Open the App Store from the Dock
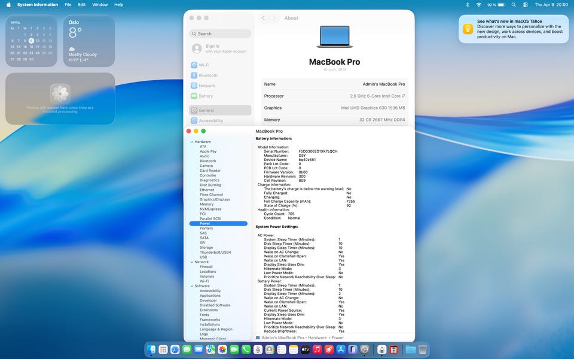The image size is (574, 359). (341, 349)
